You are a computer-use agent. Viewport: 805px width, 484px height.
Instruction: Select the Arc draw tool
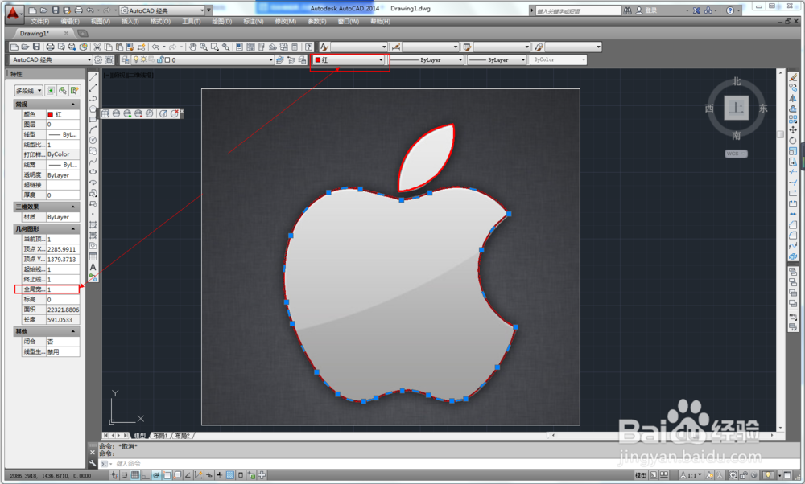coord(93,129)
